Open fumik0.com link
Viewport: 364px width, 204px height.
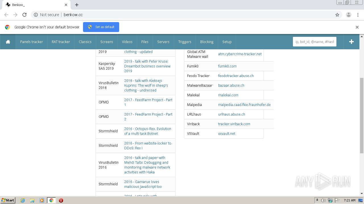click(227, 66)
